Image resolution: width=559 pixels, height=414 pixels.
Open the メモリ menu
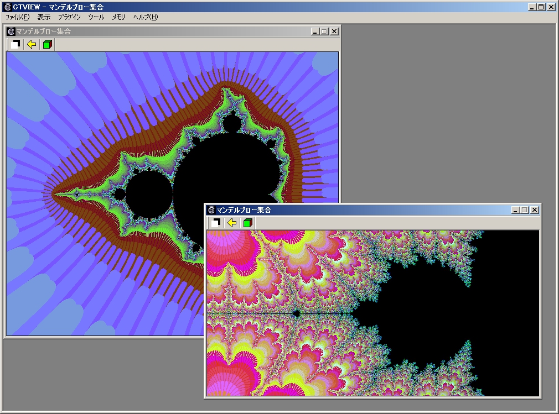[x=118, y=17]
